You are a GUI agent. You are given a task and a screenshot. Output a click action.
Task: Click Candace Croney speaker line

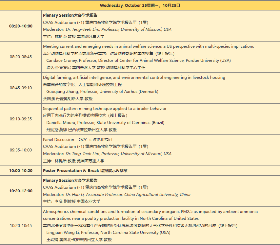139,61
